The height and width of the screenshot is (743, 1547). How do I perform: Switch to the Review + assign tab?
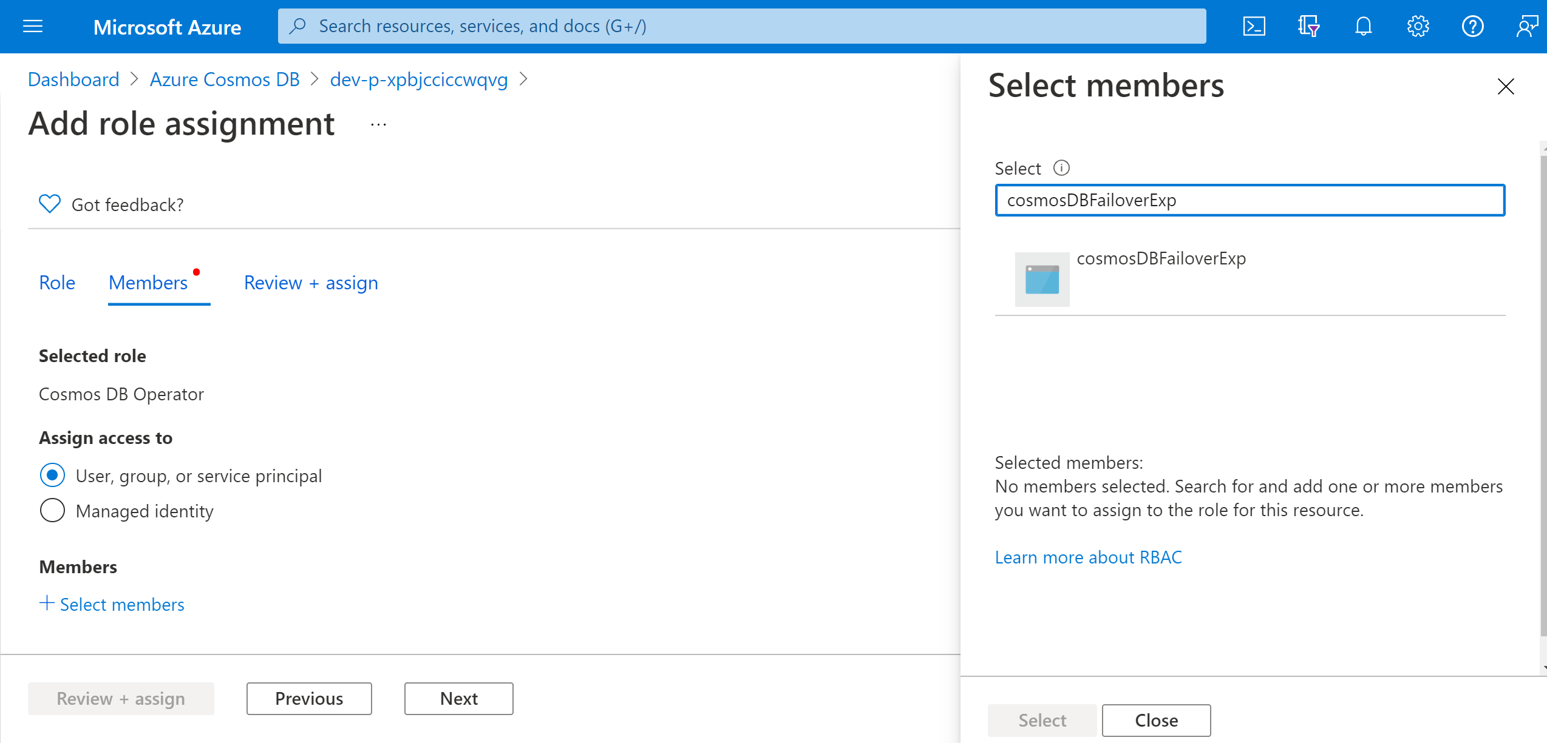point(311,283)
